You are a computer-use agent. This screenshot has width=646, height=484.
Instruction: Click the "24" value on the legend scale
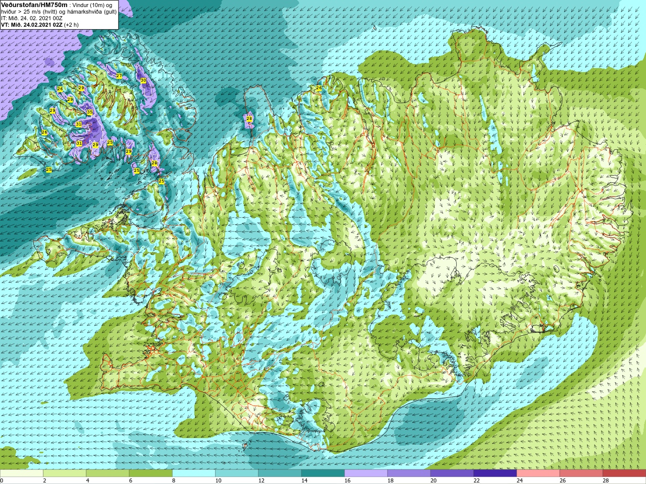coord(520,480)
